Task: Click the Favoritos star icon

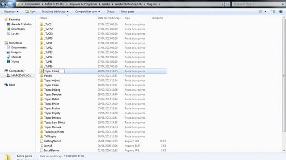Action: (6, 19)
